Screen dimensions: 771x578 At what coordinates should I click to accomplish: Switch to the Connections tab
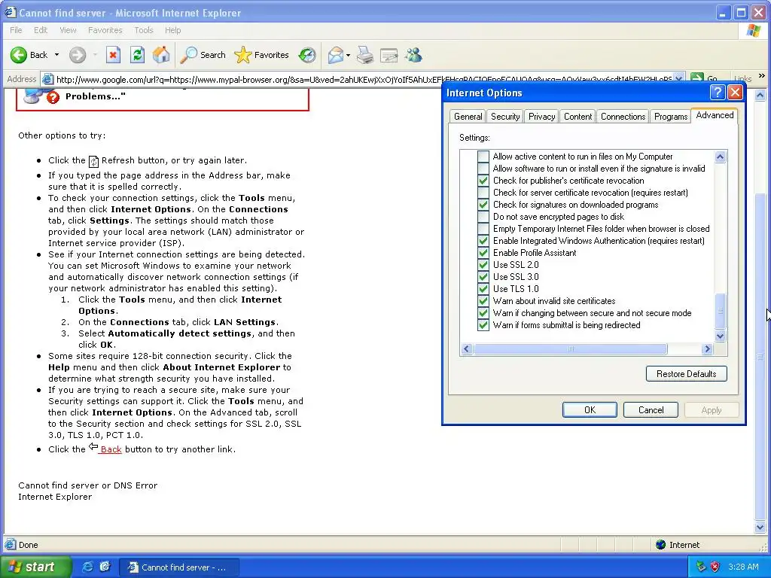click(623, 117)
